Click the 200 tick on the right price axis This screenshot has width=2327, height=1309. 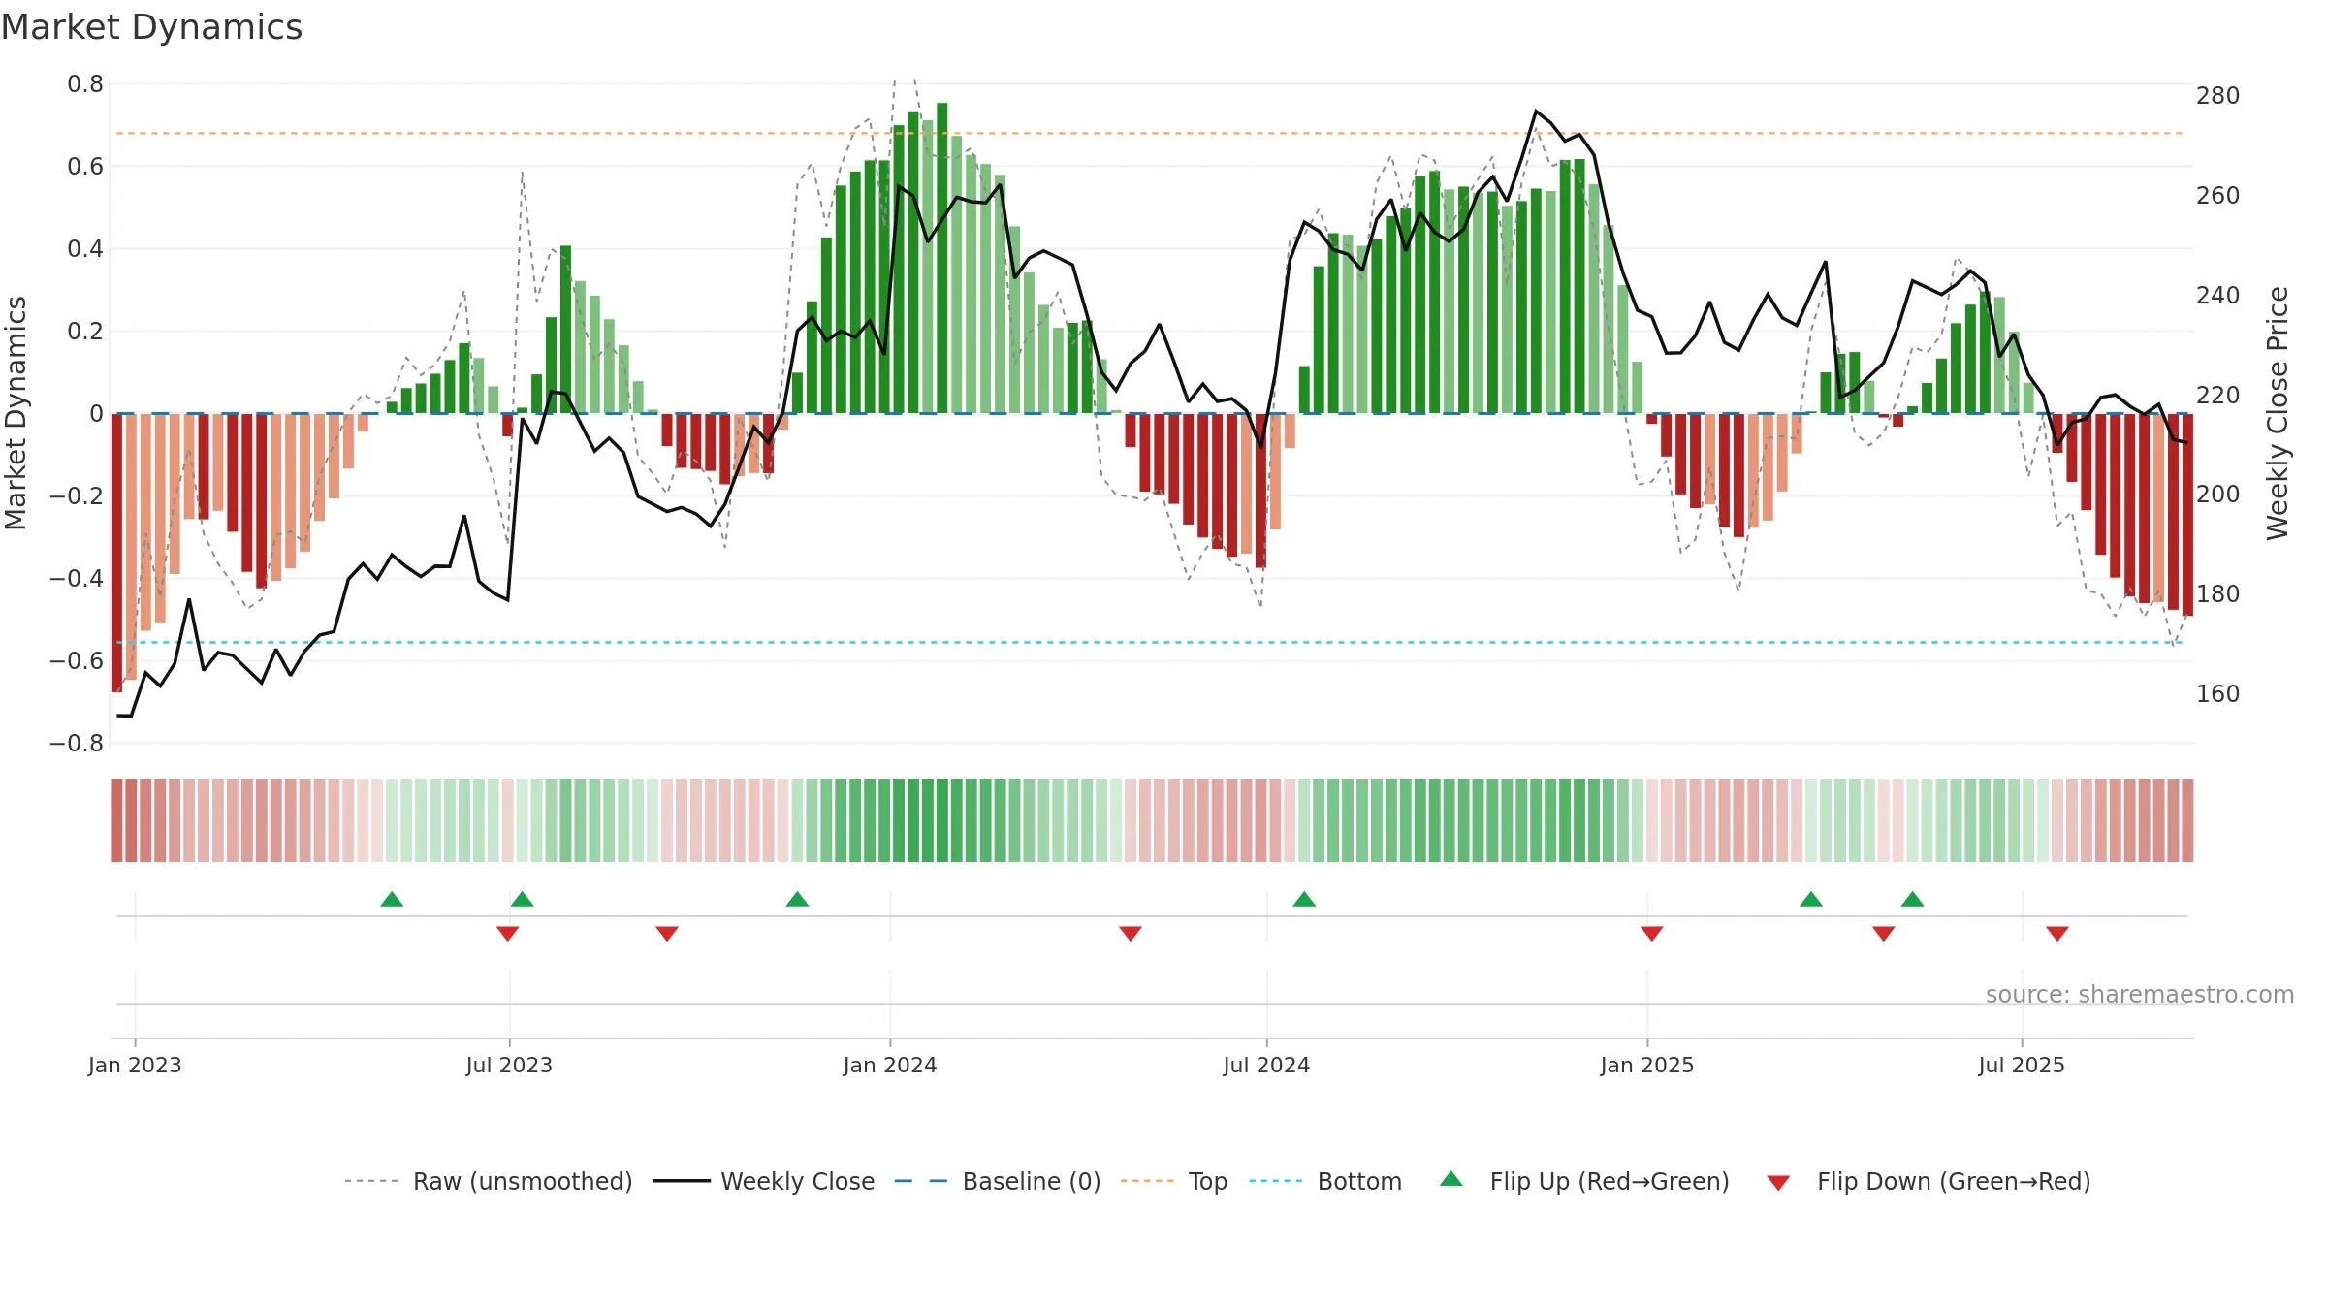[2218, 495]
